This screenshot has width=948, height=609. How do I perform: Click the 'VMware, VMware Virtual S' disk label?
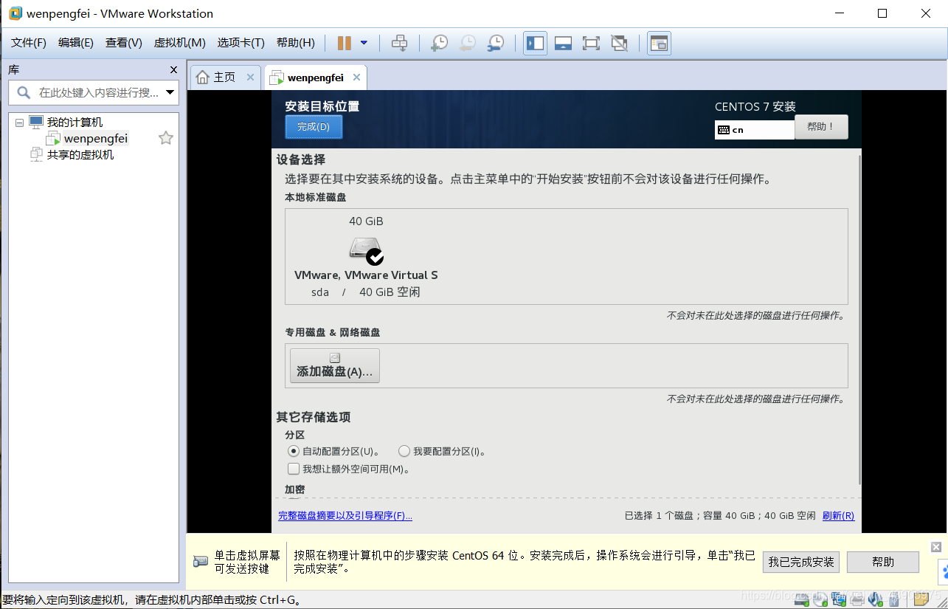point(366,275)
